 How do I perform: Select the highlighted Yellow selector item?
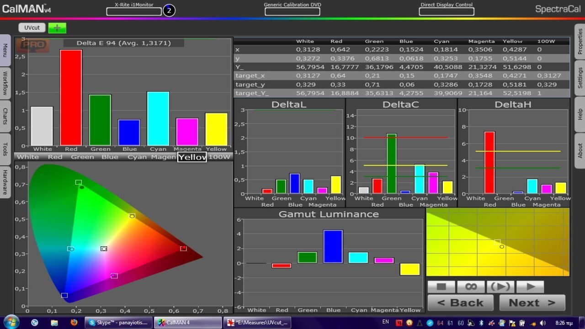[192, 157]
